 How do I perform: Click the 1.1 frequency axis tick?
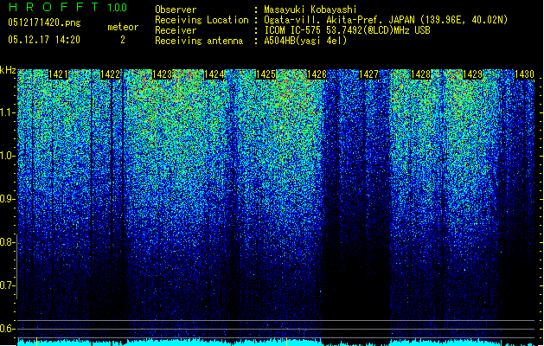point(8,112)
